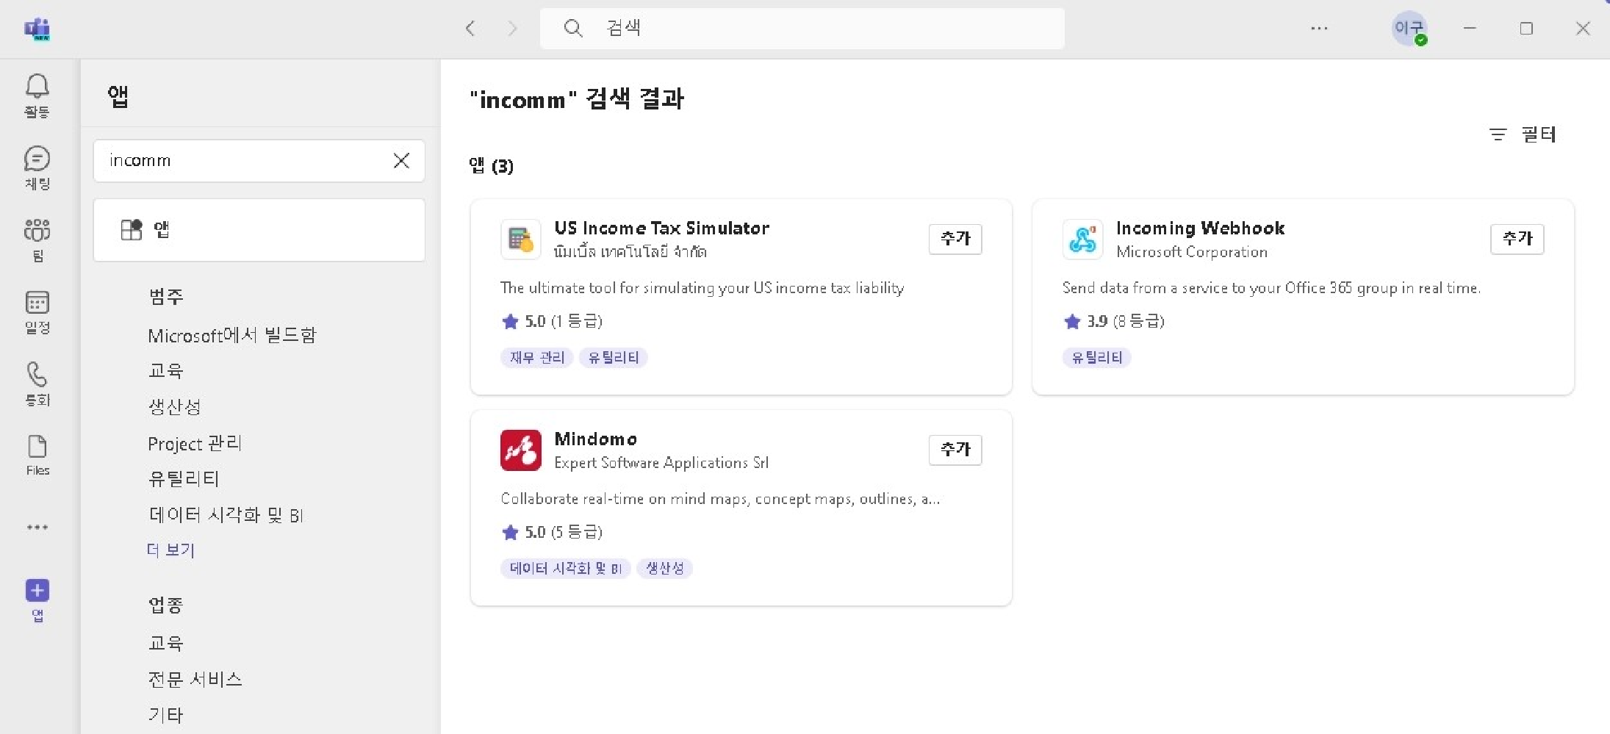Add the Incoming Webhook app

click(1517, 239)
